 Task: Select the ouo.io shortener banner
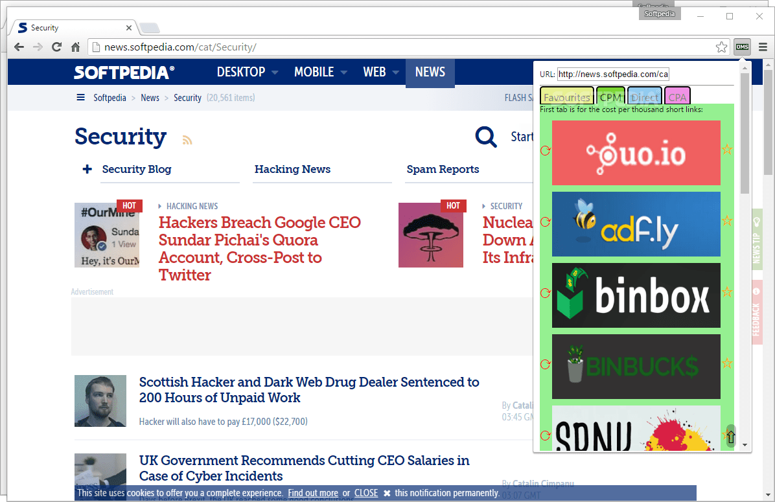636,153
